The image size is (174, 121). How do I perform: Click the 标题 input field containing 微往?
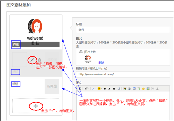pos(123,30)
